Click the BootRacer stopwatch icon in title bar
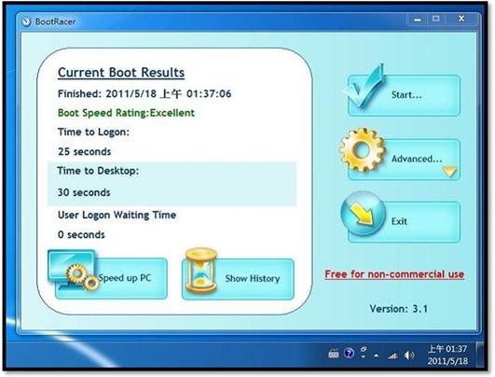This screenshot has width=495, height=377. point(26,21)
